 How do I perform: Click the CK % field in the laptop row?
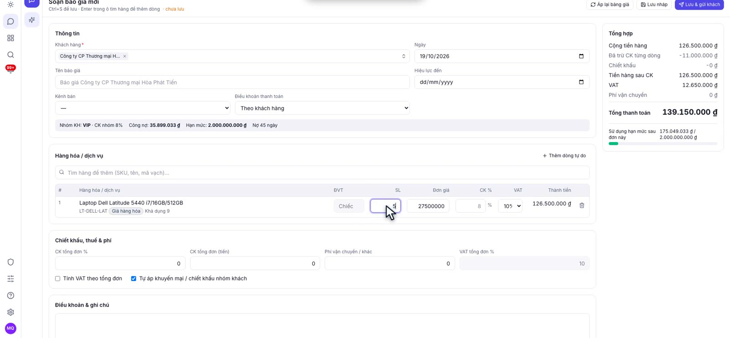pyautogui.click(x=470, y=206)
